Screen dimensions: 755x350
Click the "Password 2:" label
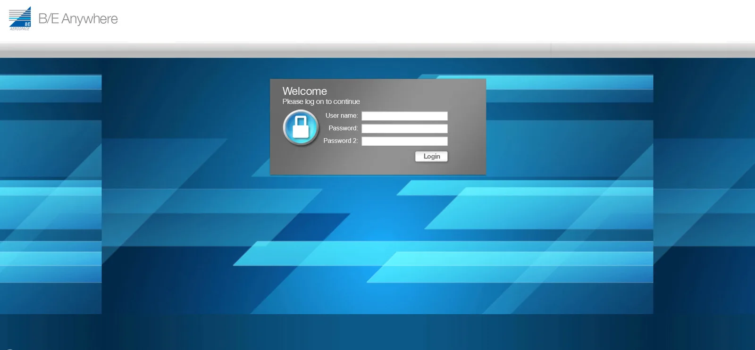tap(341, 141)
